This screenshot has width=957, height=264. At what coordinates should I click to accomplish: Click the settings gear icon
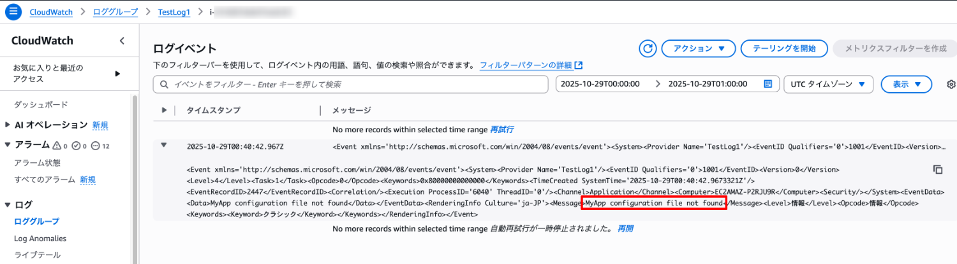951,84
